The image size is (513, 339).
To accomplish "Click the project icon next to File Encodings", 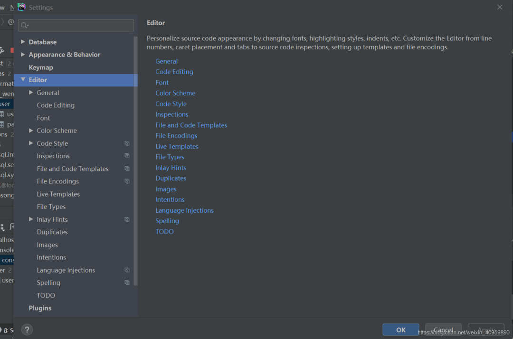I will [x=127, y=181].
